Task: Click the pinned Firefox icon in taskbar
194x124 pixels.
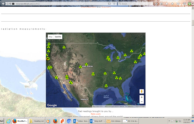Action: coord(55,121)
